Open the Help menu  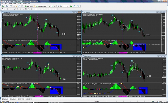point(29,4)
